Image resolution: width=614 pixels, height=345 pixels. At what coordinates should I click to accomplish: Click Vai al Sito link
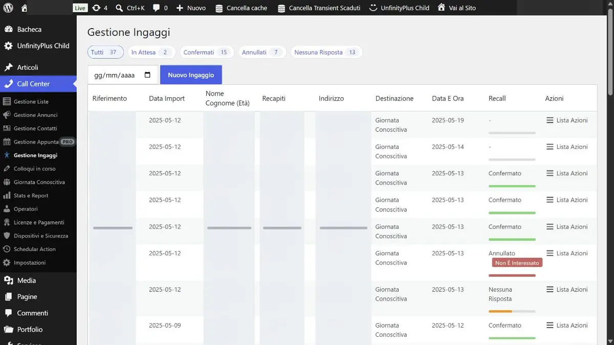point(456,8)
